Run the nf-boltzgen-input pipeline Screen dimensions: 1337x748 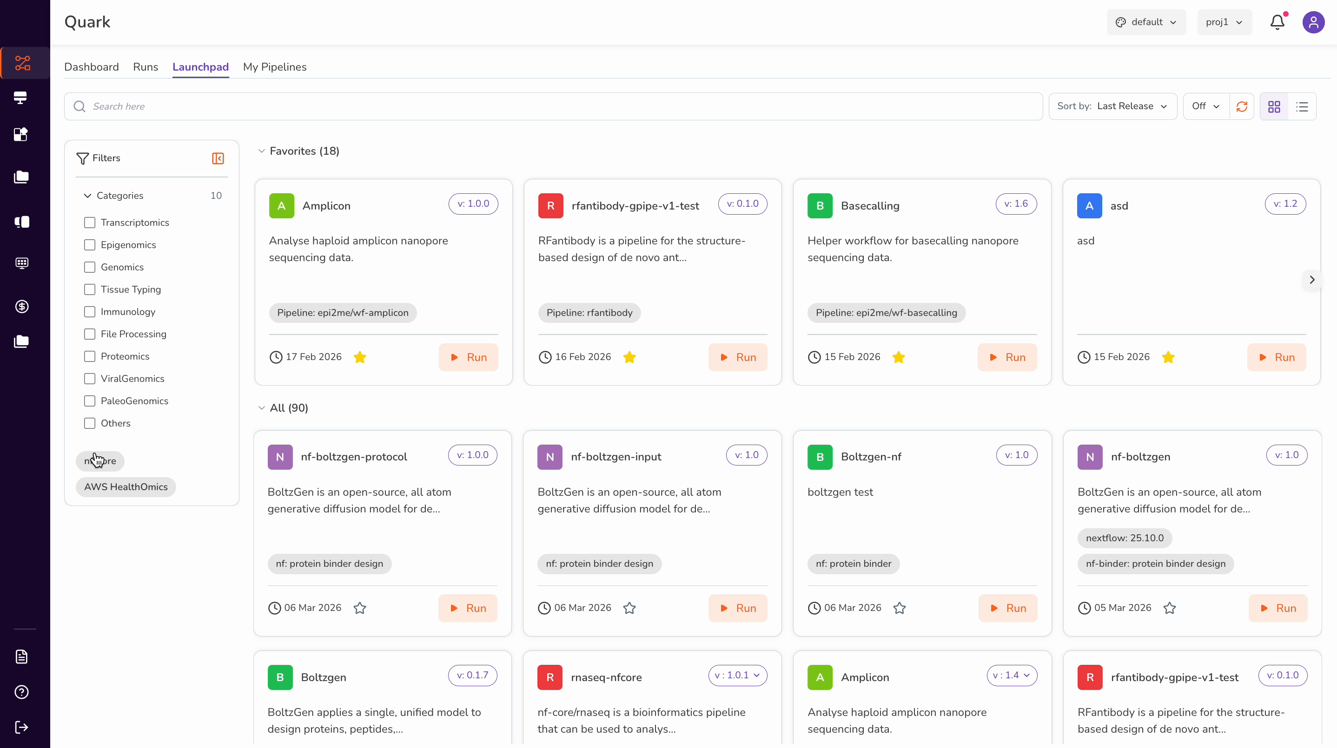coord(737,608)
